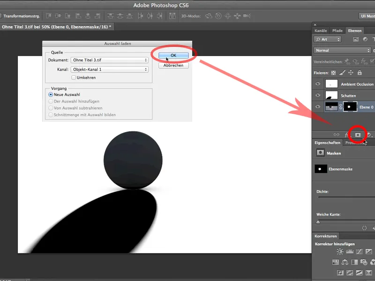Add a new layer mask
This screenshot has height=281, width=375.
358,134
